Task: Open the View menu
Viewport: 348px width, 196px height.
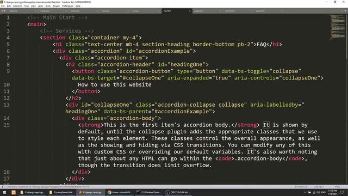Action: pyautogui.click(x=33, y=6)
